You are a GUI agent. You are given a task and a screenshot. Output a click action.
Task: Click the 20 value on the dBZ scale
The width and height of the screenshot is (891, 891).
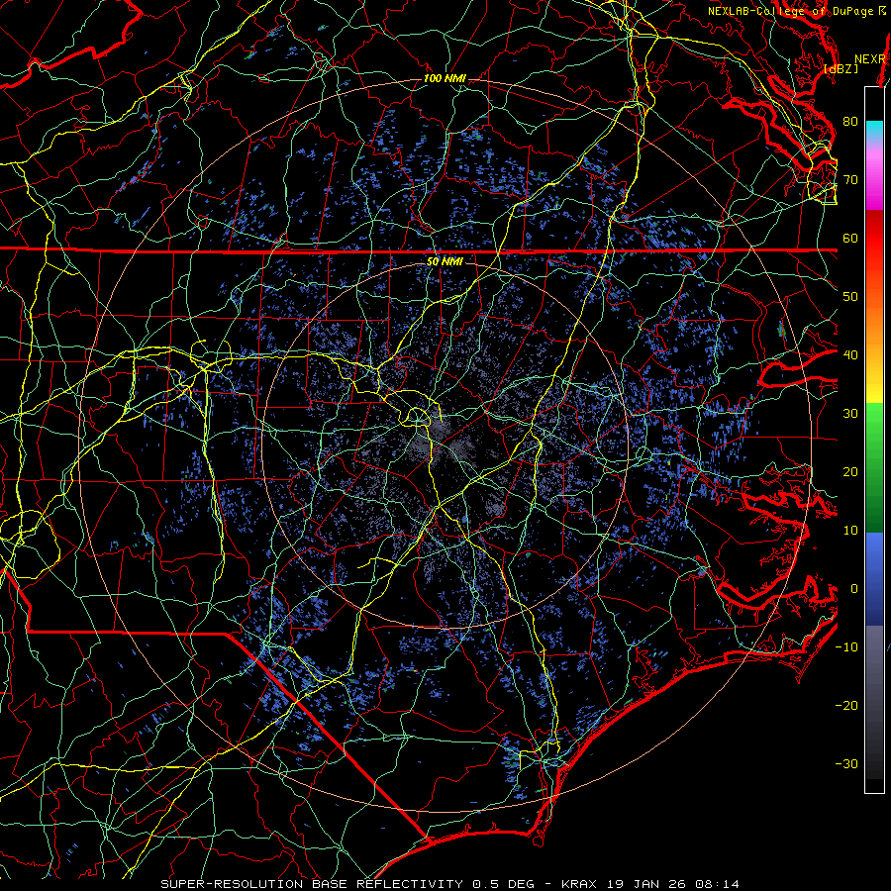point(850,472)
